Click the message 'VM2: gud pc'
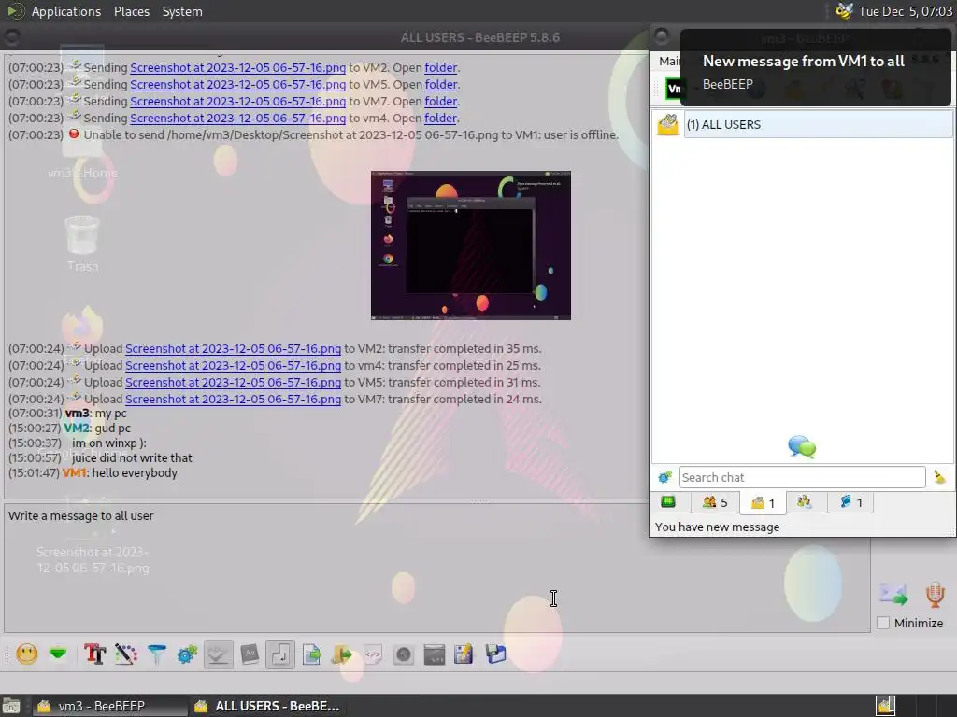Image resolution: width=957 pixels, height=717 pixels. 97,428
